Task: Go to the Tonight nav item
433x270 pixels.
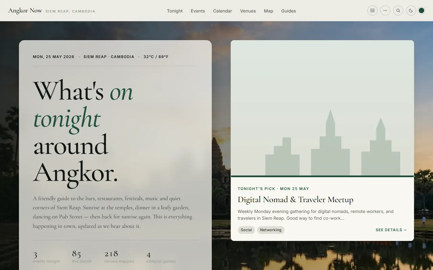Action: [x=175, y=11]
